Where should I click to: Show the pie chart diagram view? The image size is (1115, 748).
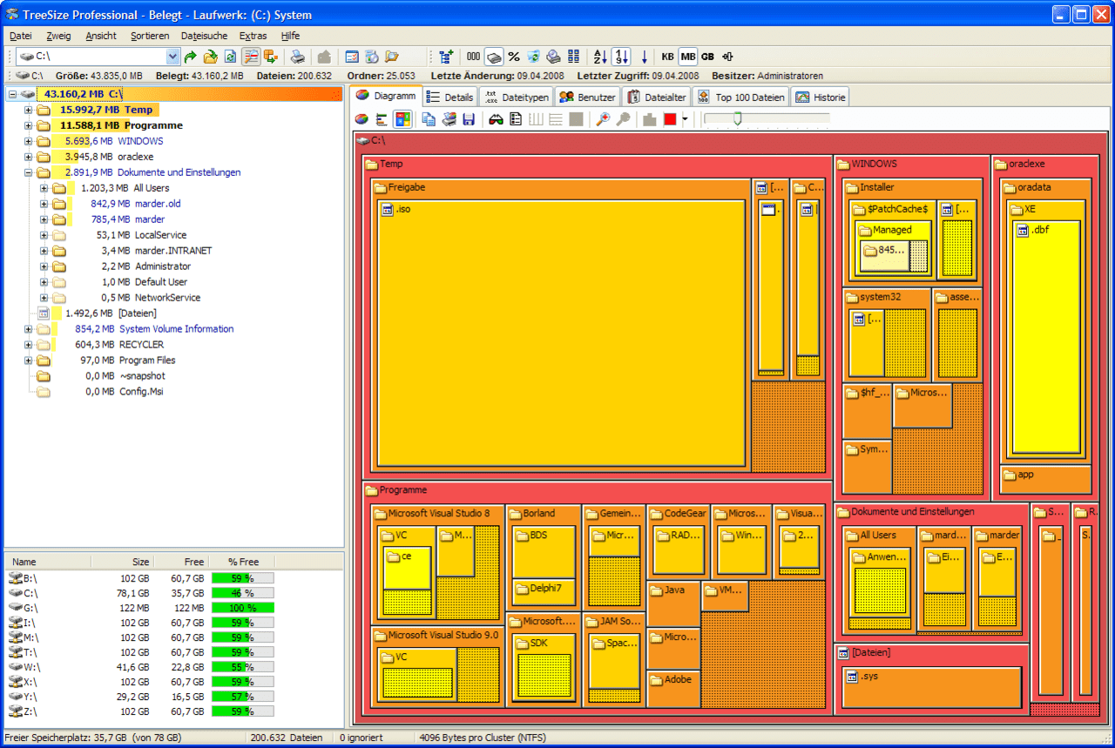click(362, 119)
